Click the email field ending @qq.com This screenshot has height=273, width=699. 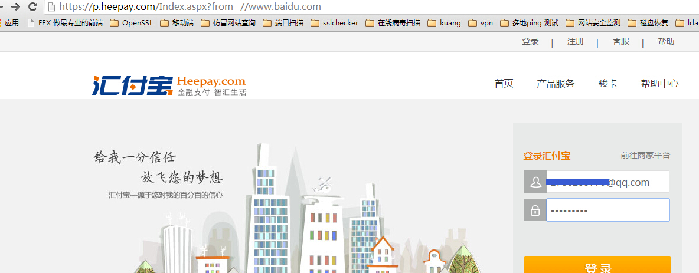608,182
